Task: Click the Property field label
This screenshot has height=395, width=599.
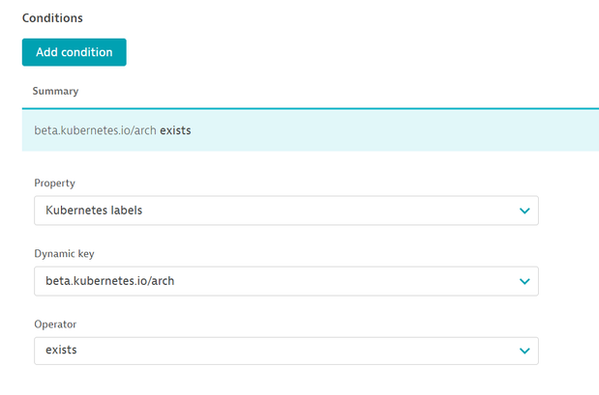Action: click(x=54, y=183)
